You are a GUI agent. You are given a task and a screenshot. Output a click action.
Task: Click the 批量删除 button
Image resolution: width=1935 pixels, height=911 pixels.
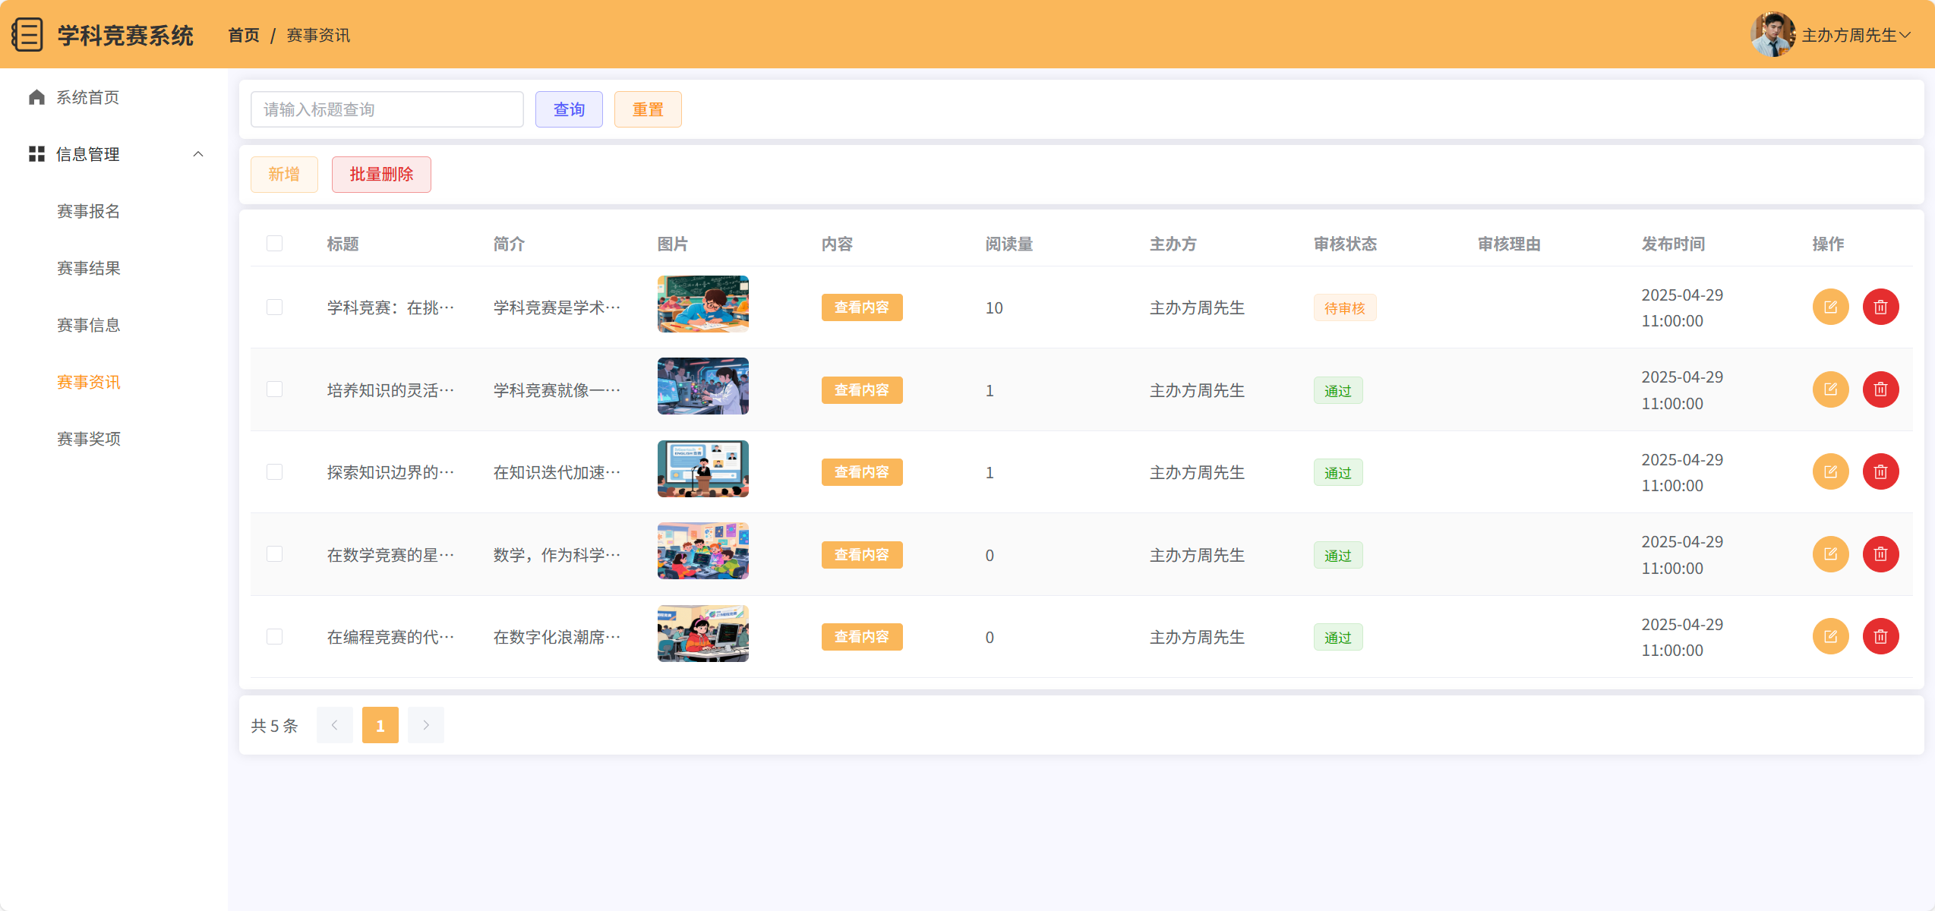click(x=381, y=175)
